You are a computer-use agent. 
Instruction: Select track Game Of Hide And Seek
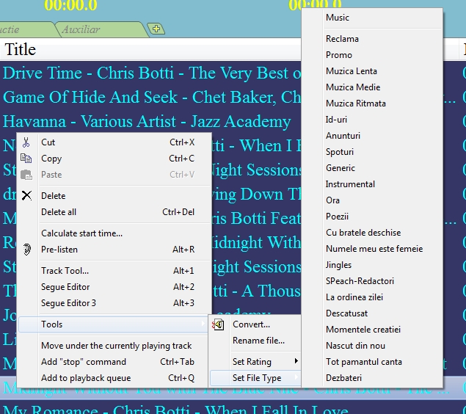pos(150,97)
